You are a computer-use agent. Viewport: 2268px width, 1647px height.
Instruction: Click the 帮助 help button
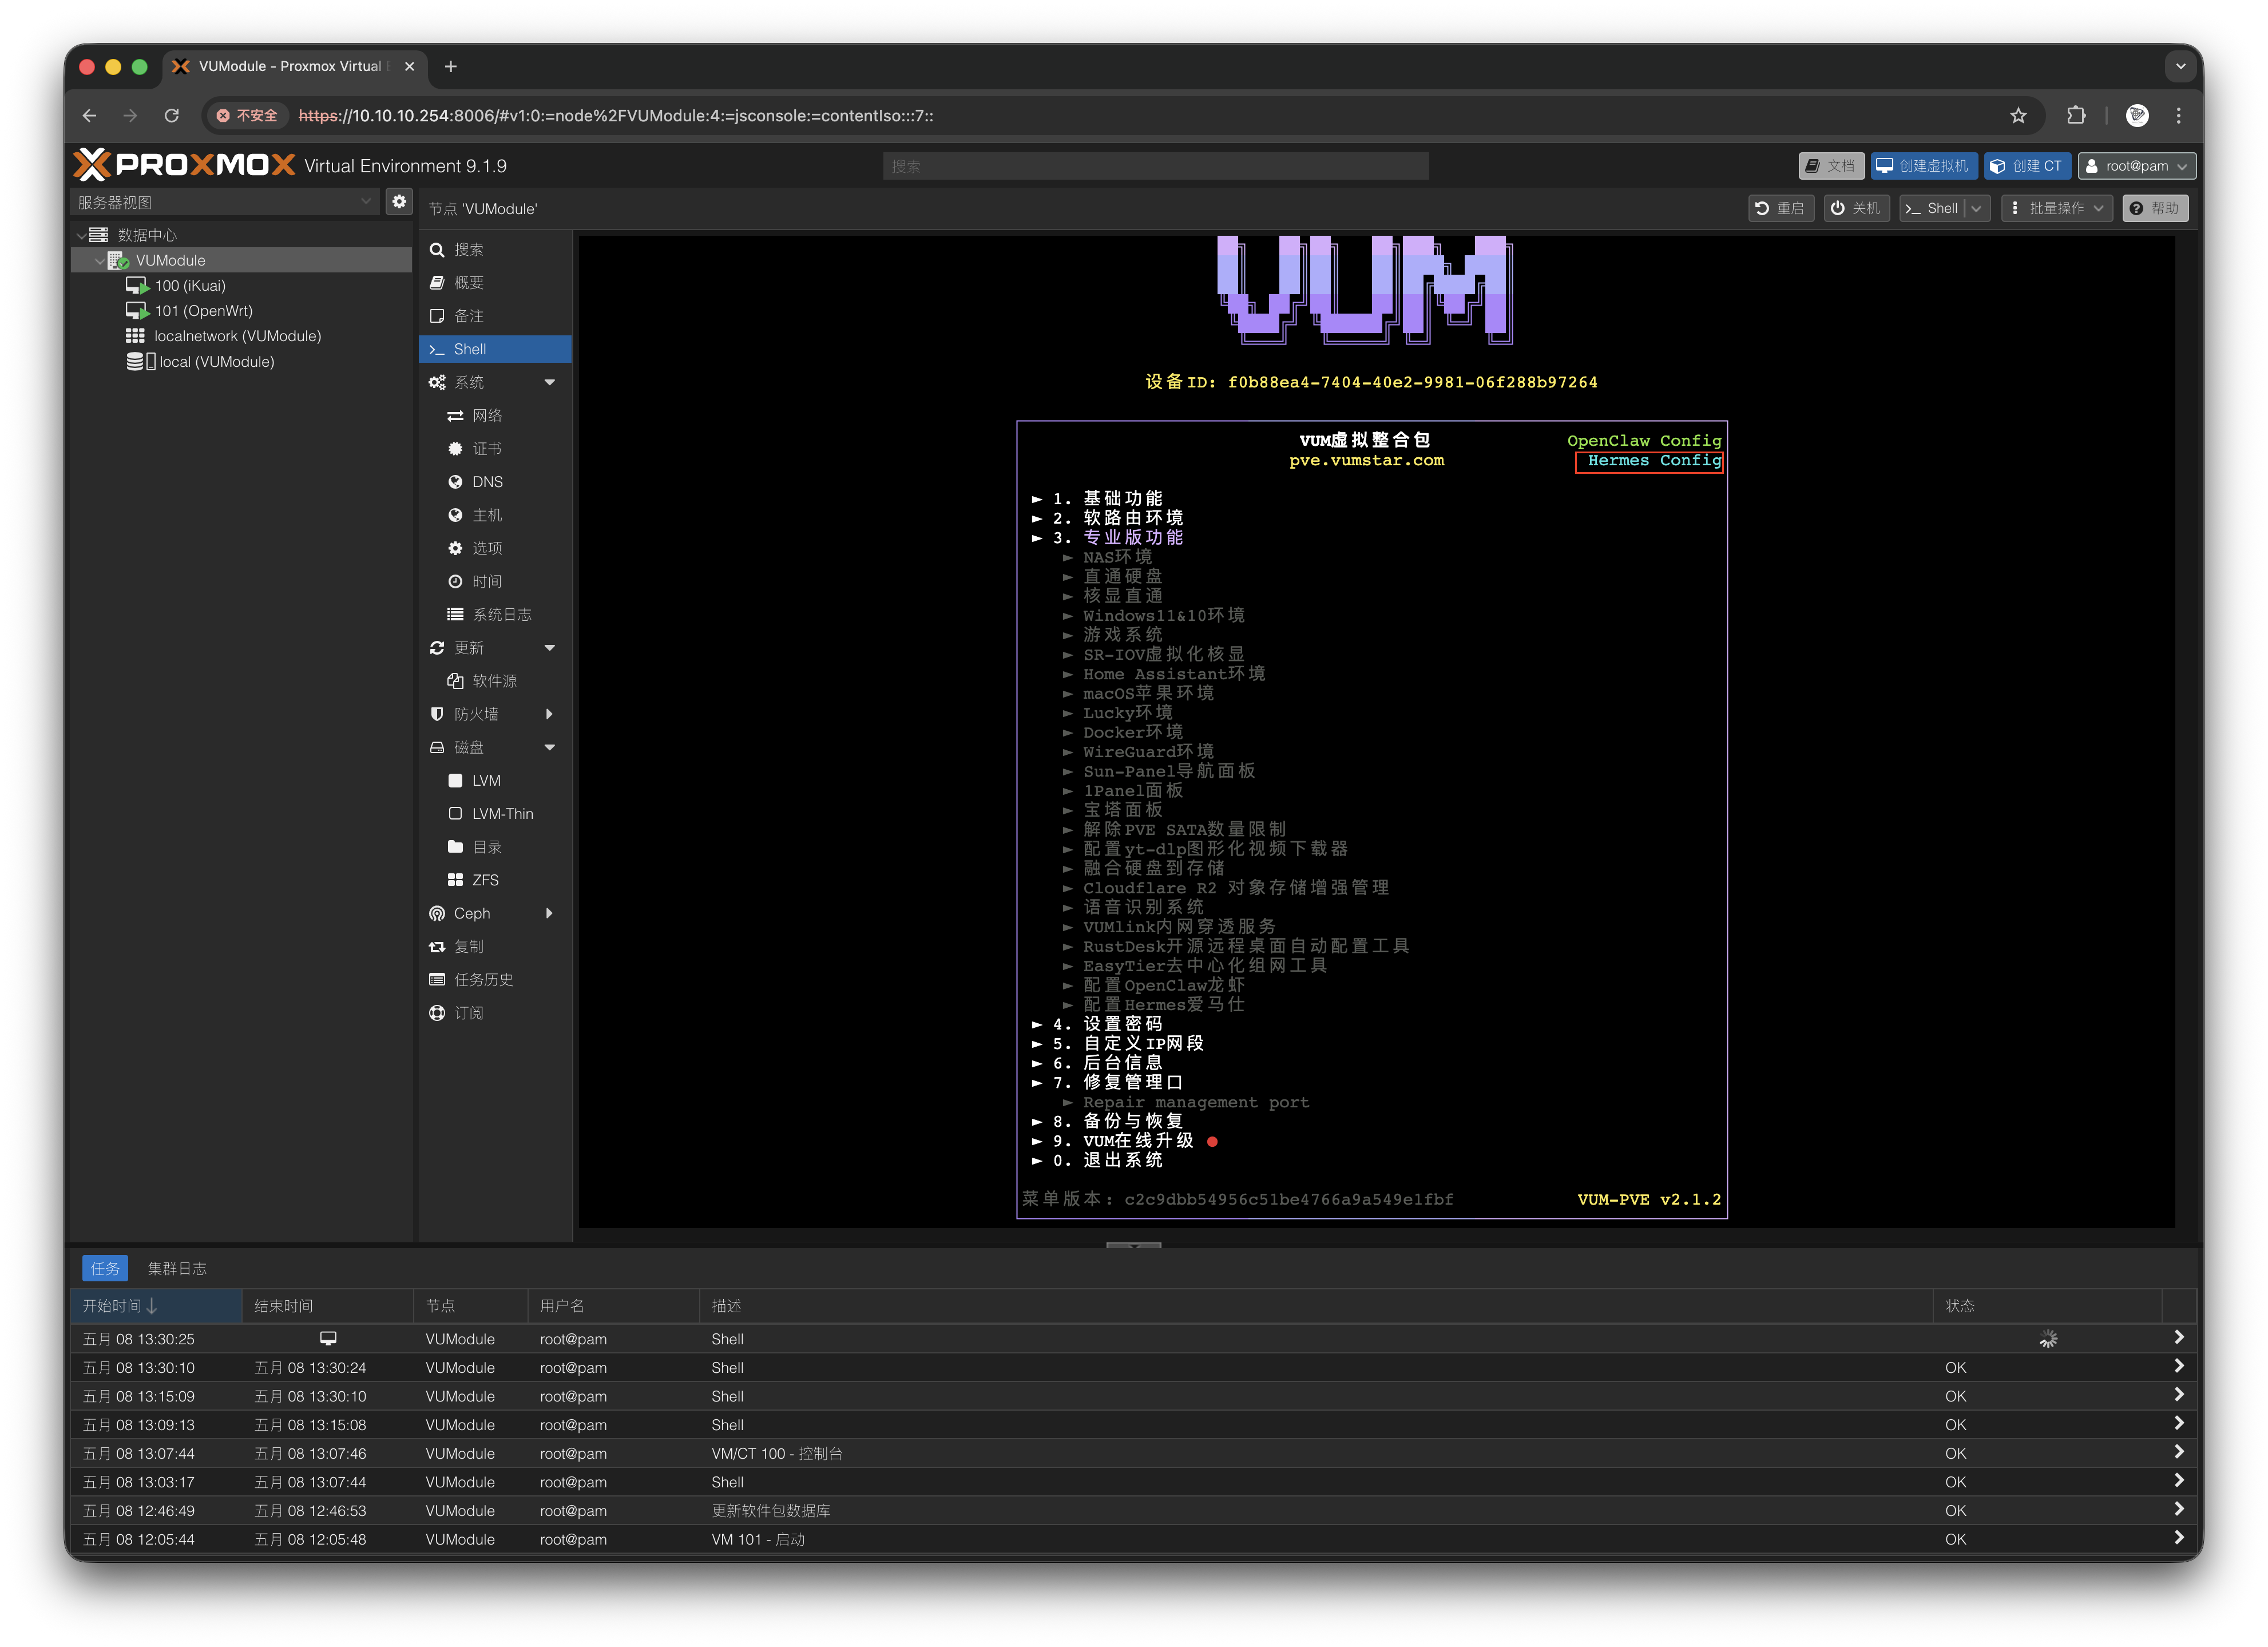pos(2154,208)
